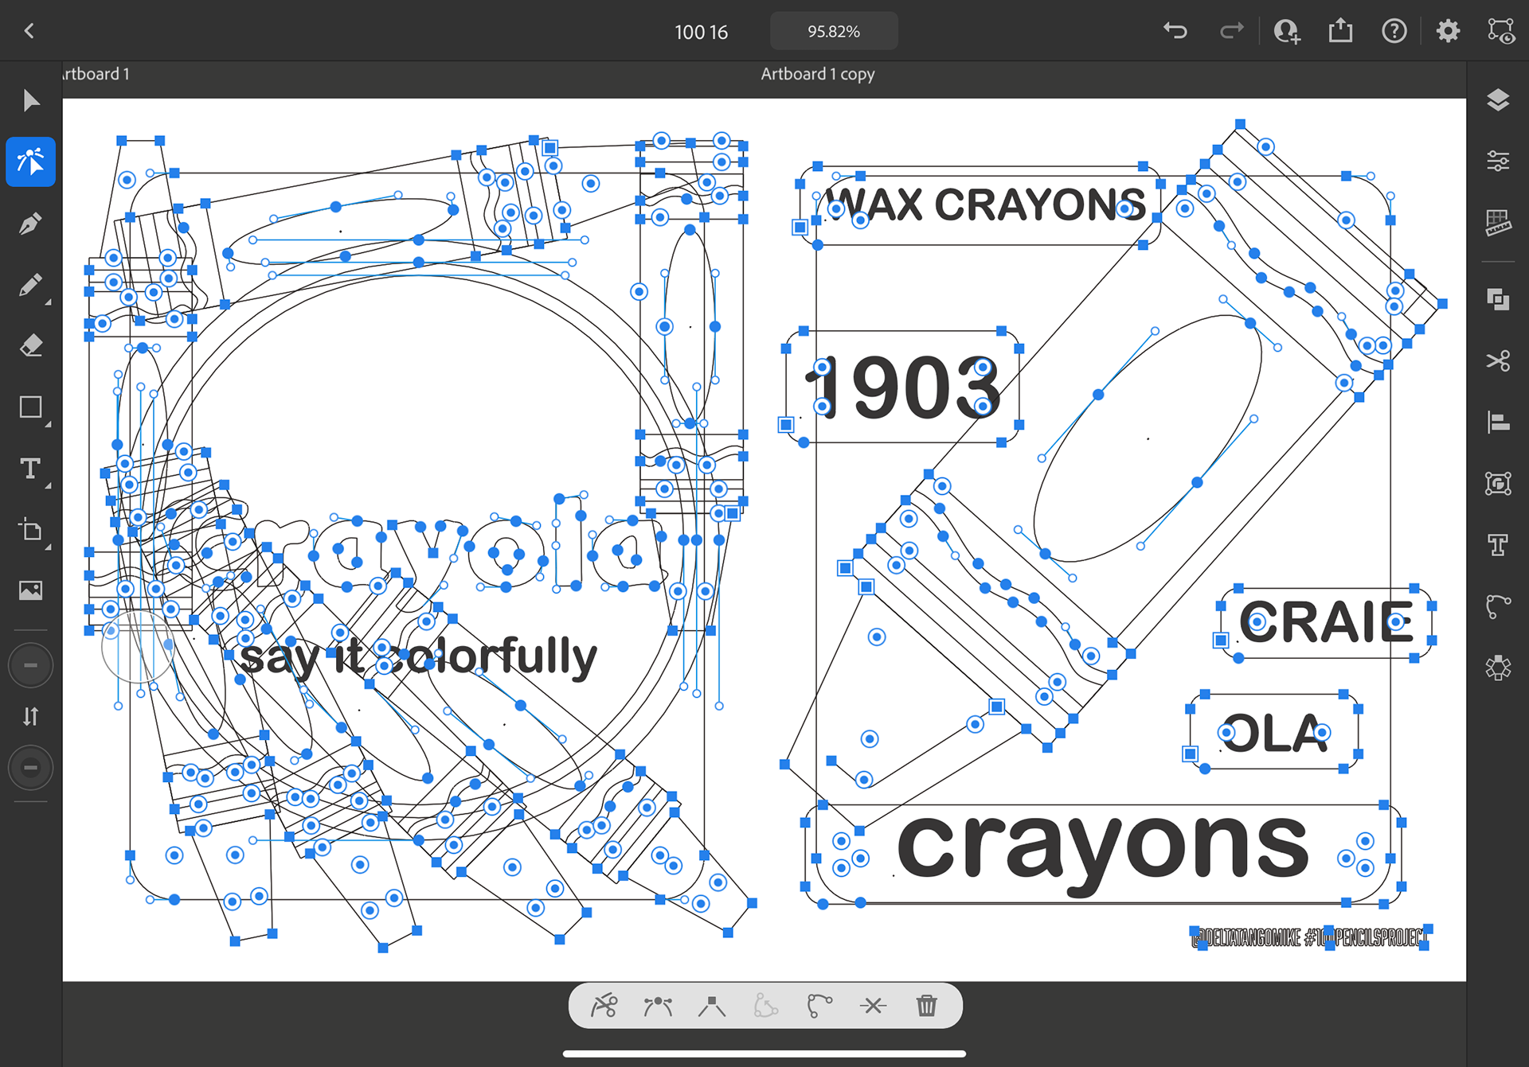
Task: Open the fill color swatch
Action: [x=30, y=664]
